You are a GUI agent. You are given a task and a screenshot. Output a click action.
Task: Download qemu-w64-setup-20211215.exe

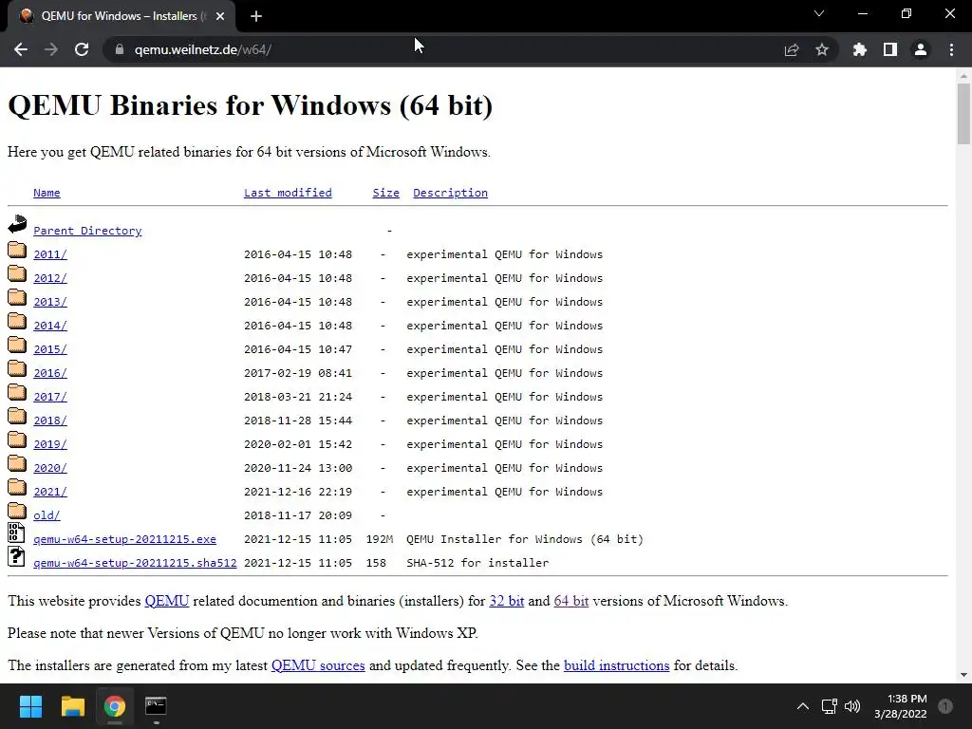pyautogui.click(x=124, y=539)
